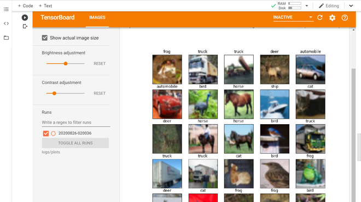Screen dimensions: 361x202
Task: Open TensorBoard settings gear
Action: 332,17
